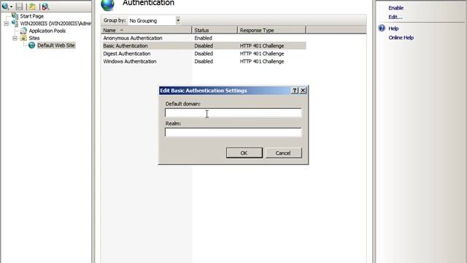Screen dimensions: 467x263
Task: Click the Default Web Site globe icon
Action: [32, 45]
